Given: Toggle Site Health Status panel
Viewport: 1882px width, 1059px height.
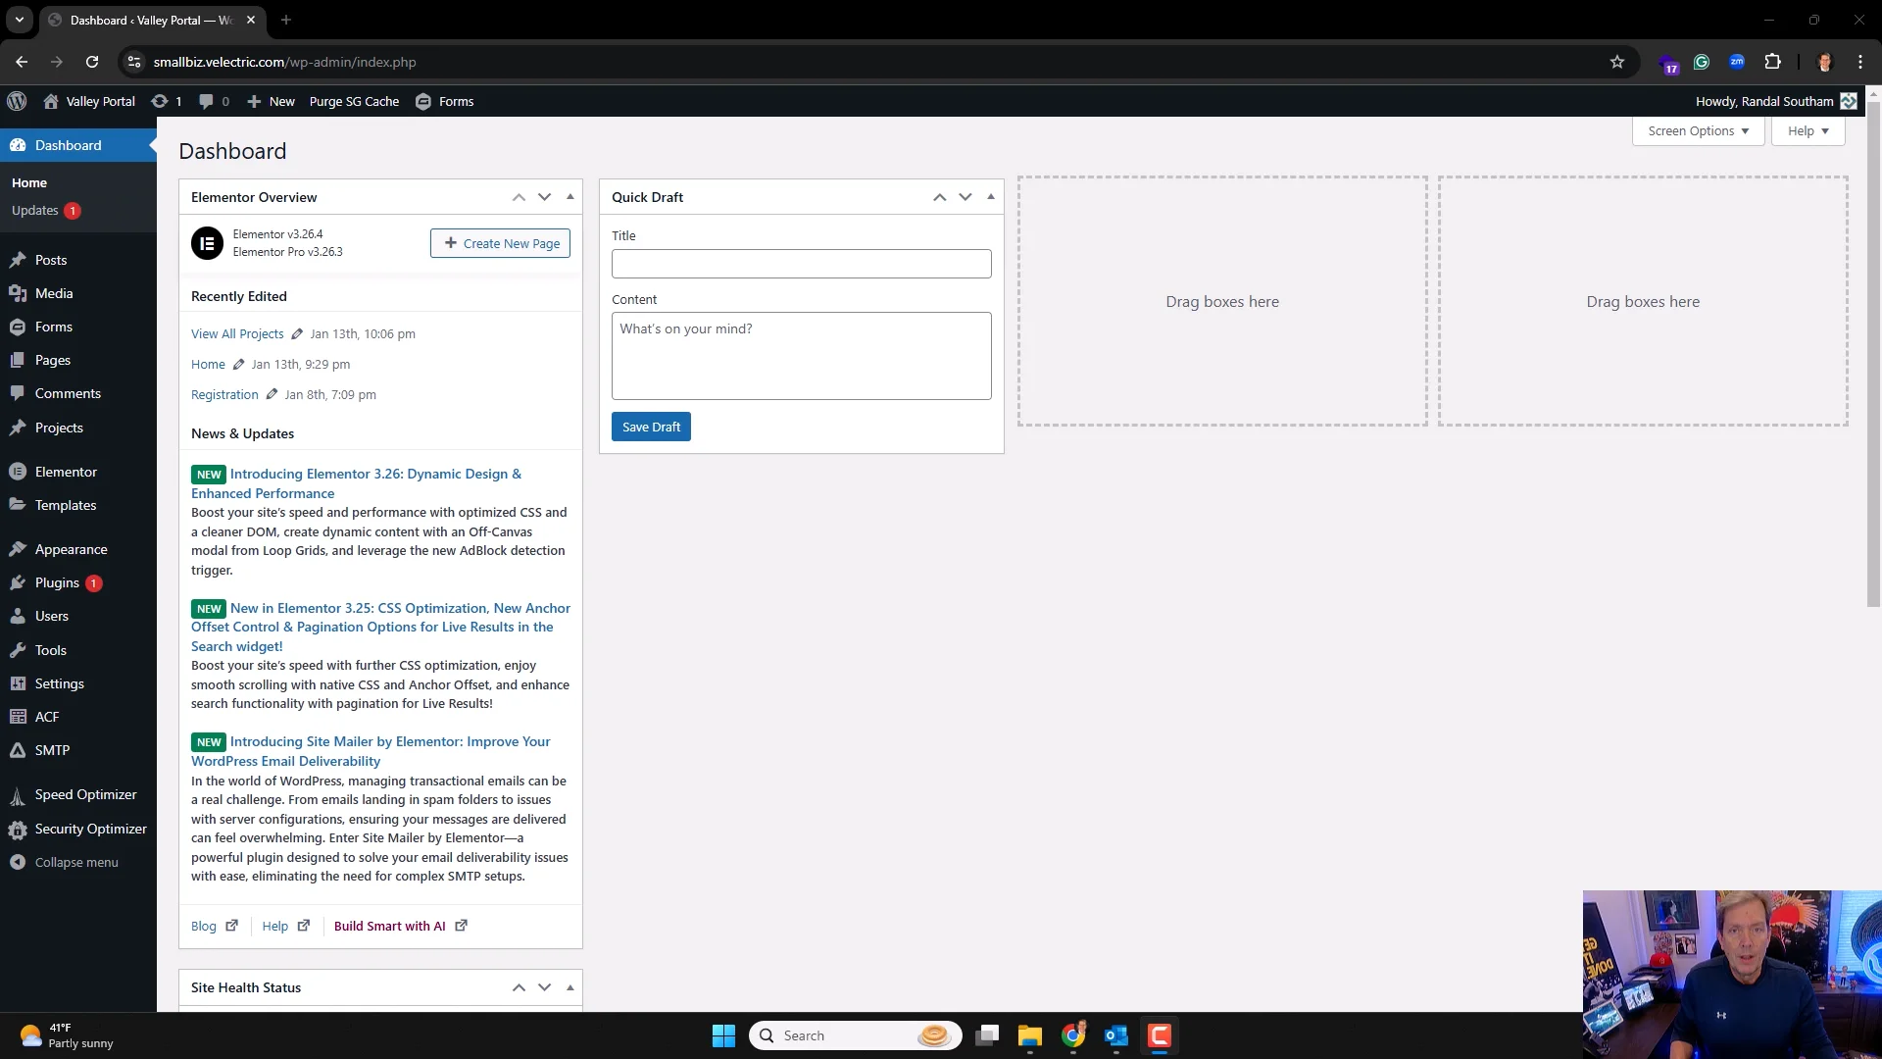Looking at the screenshot, I should point(570,987).
